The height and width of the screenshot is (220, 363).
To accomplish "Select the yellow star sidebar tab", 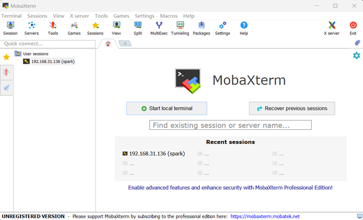I will pyautogui.click(x=6, y=57).
